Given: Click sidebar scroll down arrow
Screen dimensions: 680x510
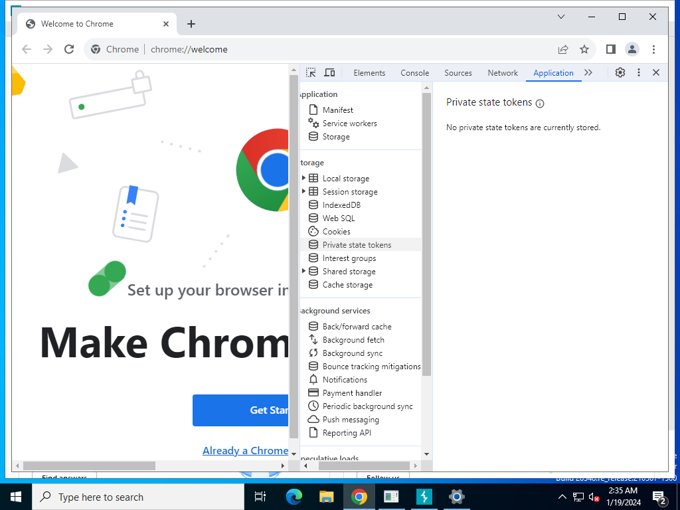Looking at the screenshot, I should click(426, 454).
